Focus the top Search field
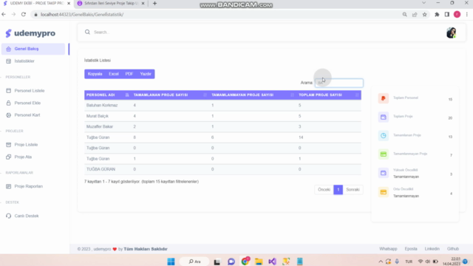 point(265,32)
